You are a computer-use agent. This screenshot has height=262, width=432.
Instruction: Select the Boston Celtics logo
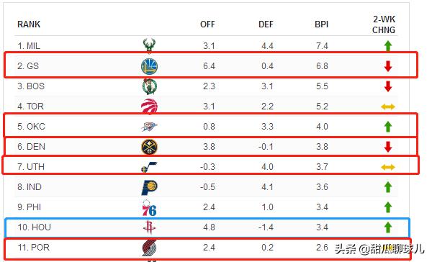[x=149, y=86]
